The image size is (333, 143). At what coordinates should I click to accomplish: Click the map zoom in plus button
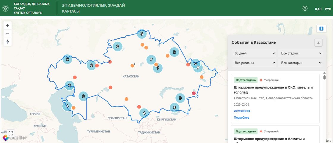(x=8, y=26)
